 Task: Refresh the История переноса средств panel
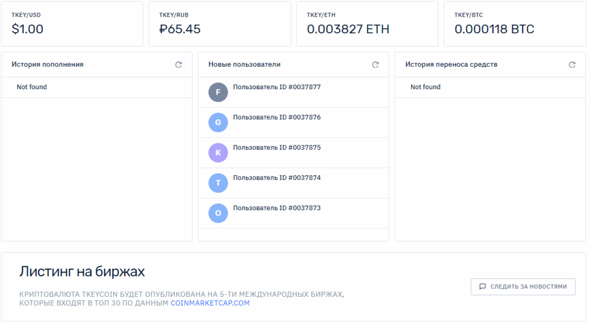pyautogui.click(x=572, y=64)
